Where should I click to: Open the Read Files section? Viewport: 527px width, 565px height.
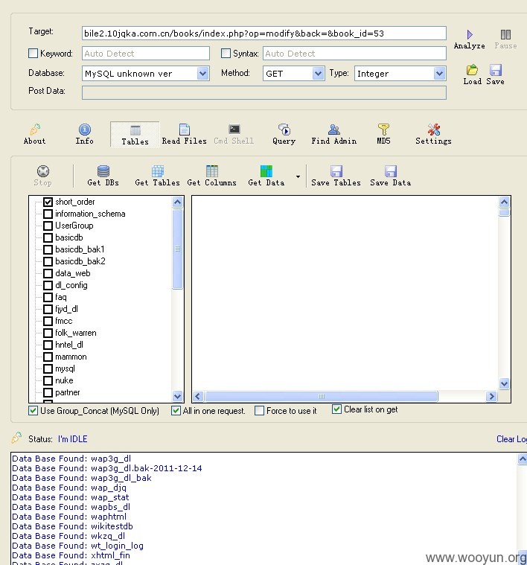[x=184, y=134]
